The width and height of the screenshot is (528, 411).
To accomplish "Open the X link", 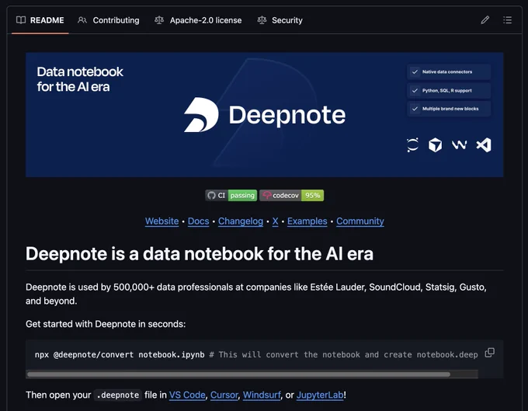I will [x=275, y=221].
